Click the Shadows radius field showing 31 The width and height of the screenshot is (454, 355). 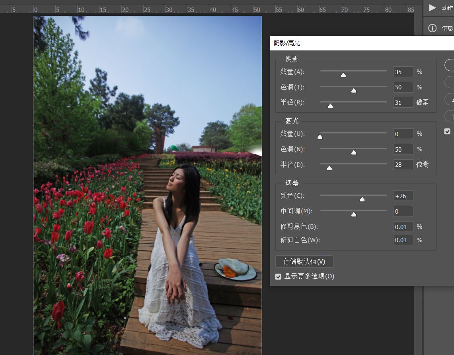pyautogui.click(x=403, y=102)
